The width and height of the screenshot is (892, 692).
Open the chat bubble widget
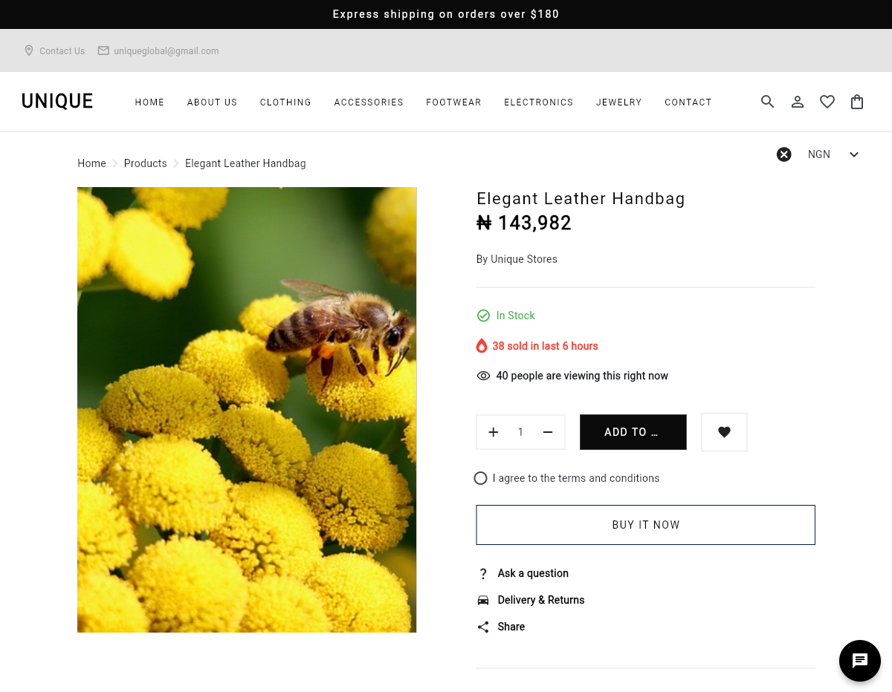(x=860, y=661)
